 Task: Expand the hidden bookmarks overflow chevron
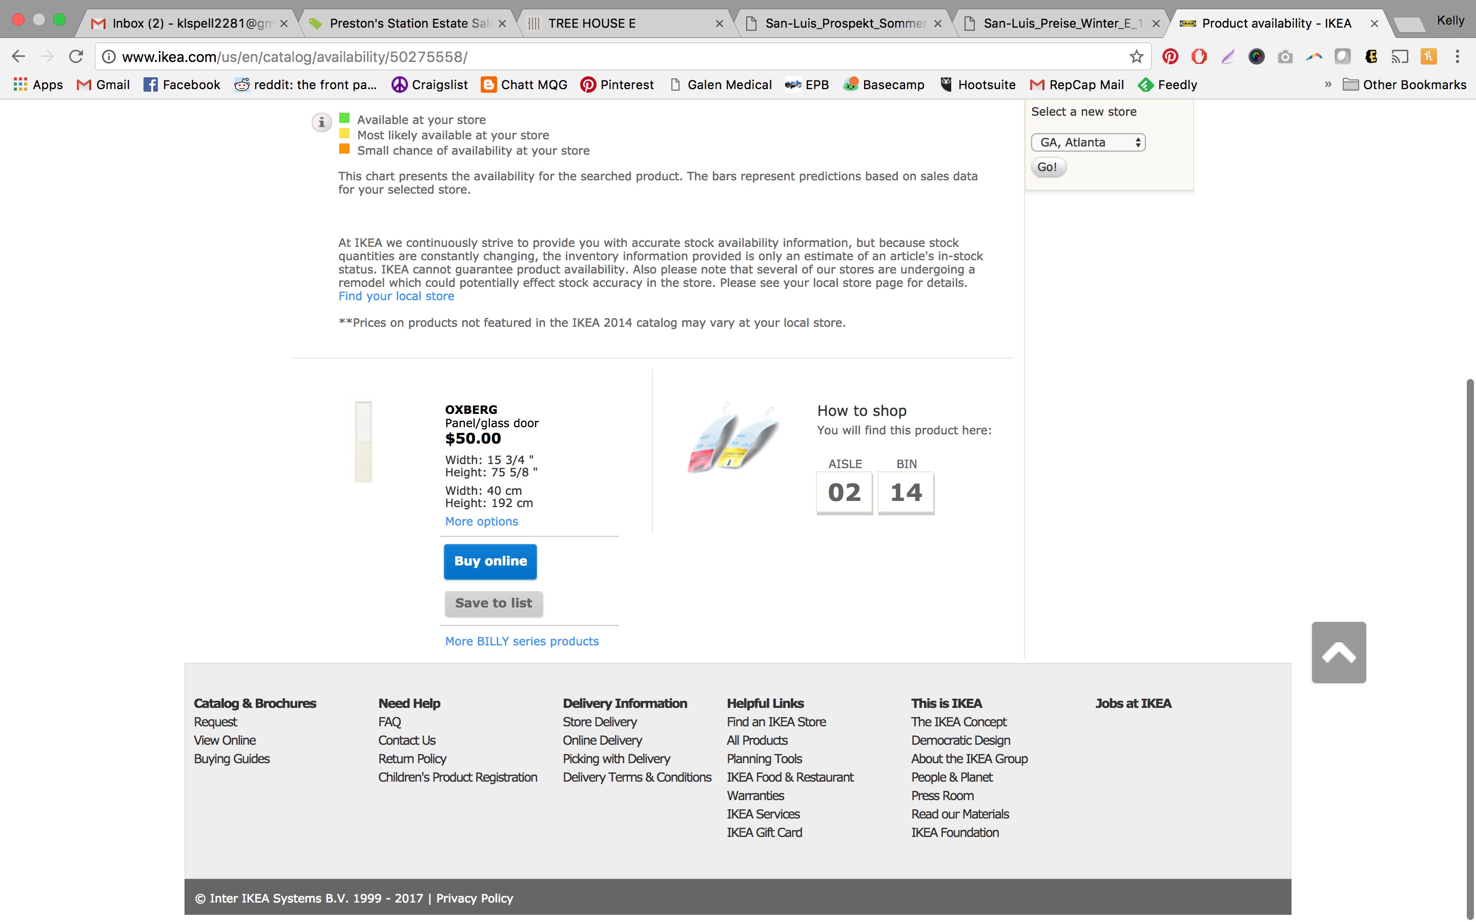click(x=1328, y=85)
